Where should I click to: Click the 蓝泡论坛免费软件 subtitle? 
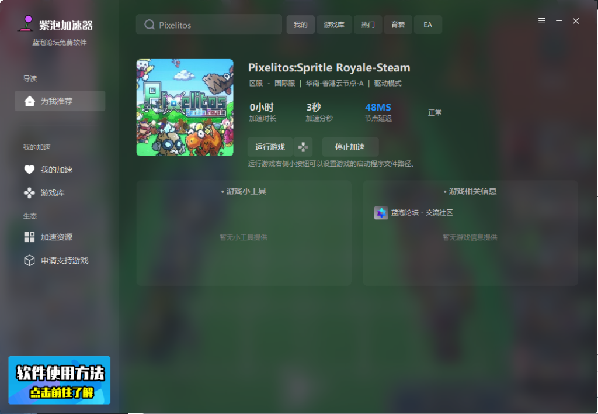tap(60, 42)
